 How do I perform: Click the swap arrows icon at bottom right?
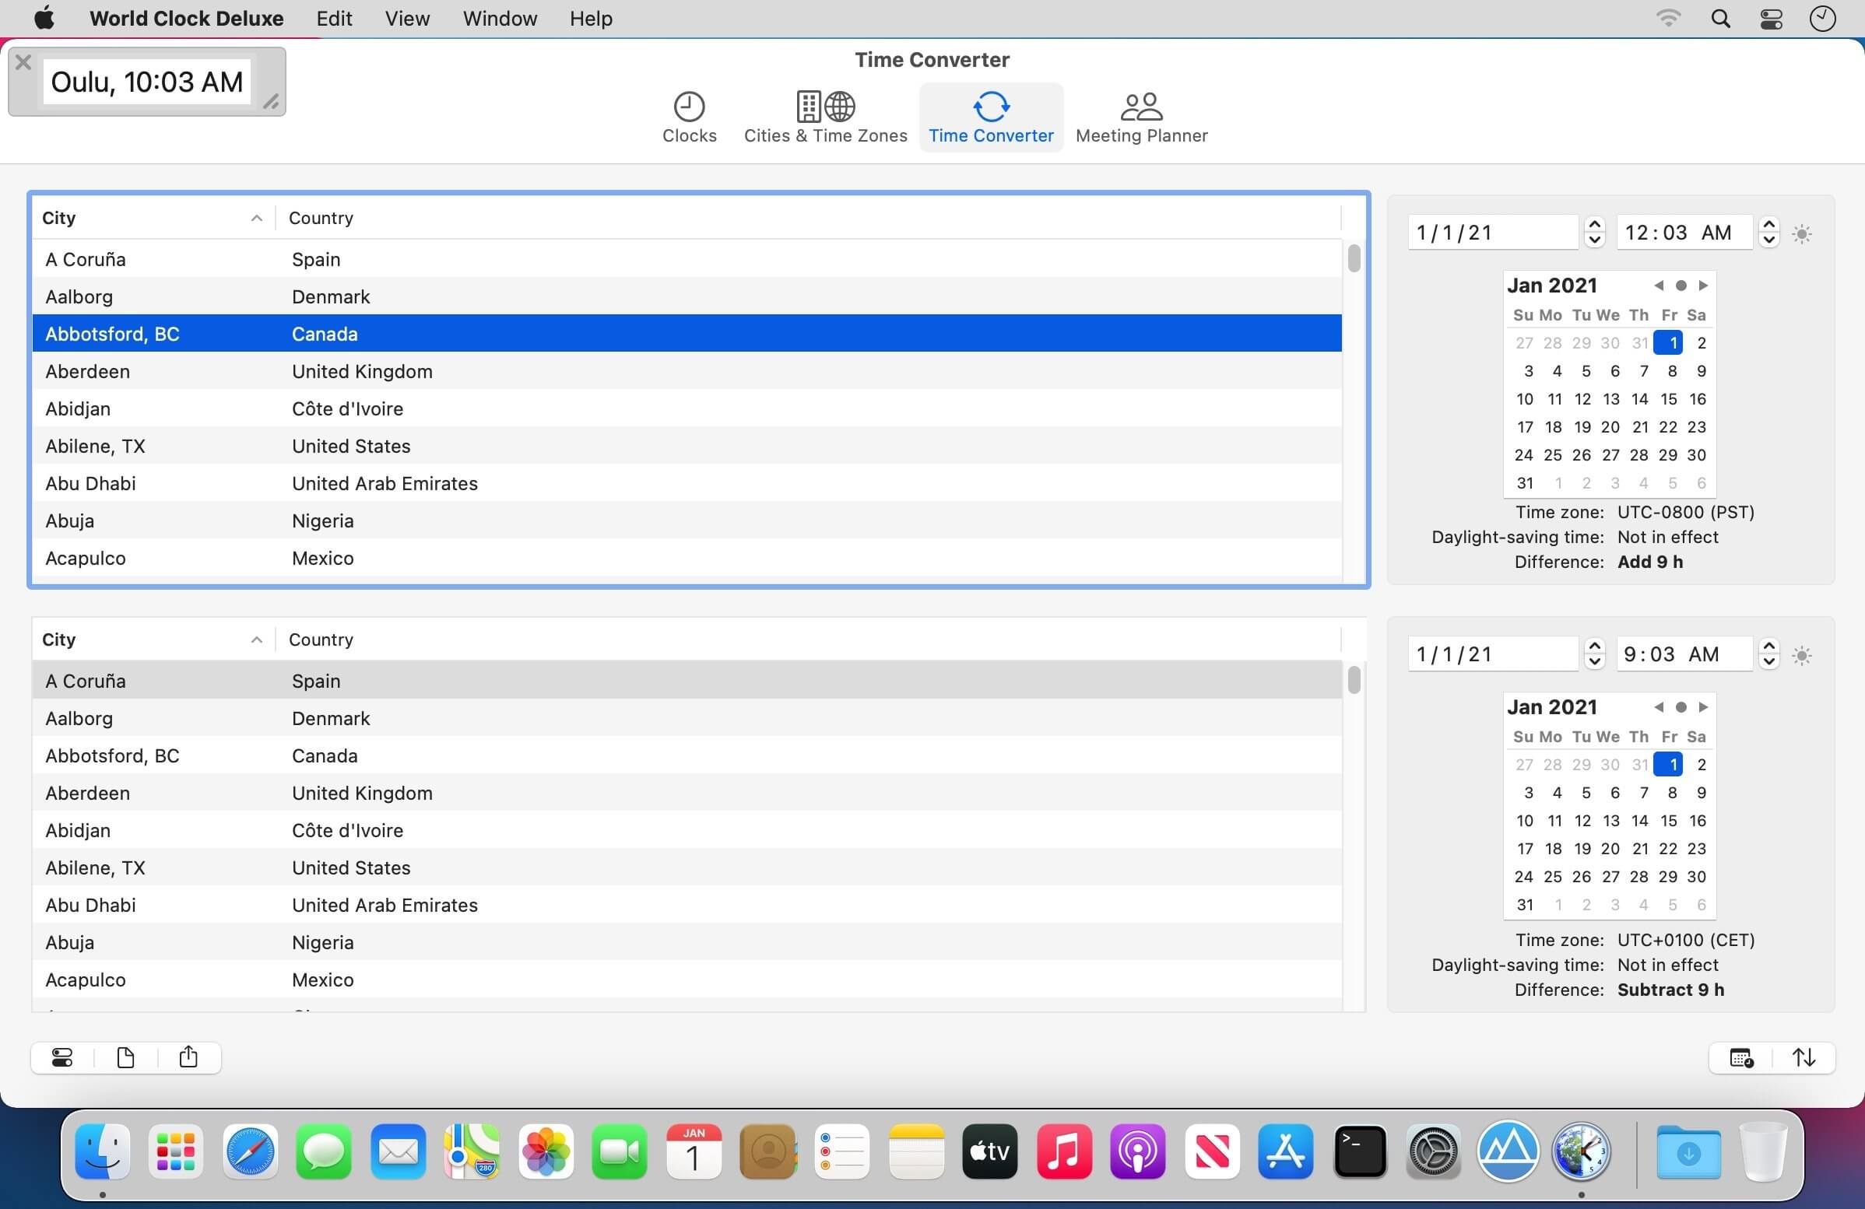[x=1804, y=1058]
